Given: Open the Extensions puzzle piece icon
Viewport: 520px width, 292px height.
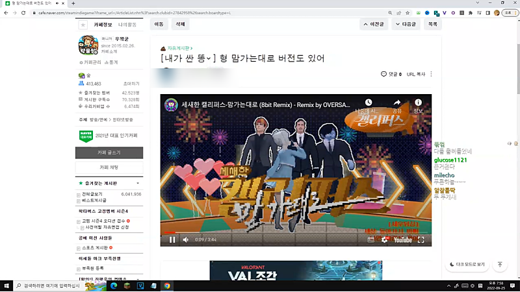Looking at the screenshot, I should [470, 13].
